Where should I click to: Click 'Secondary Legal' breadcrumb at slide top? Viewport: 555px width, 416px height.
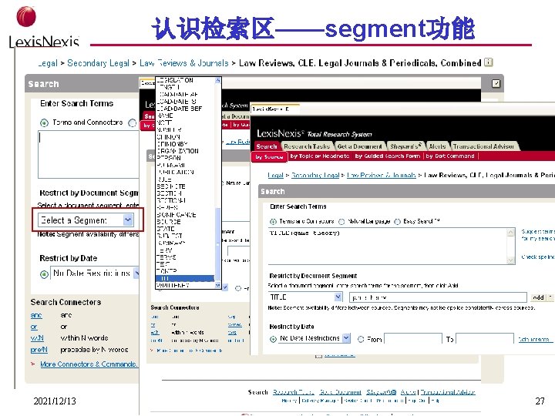point(98,63)
